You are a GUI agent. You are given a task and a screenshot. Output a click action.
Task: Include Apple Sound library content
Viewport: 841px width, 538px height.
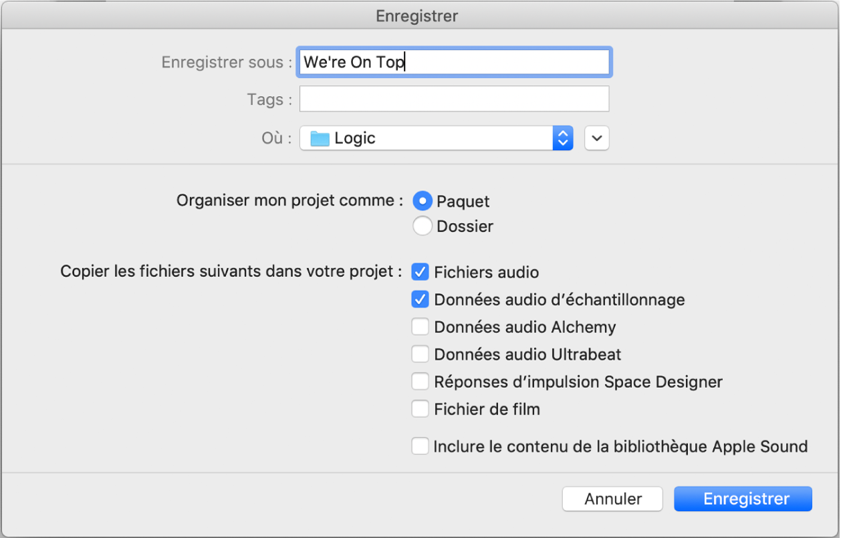[420, 446]
